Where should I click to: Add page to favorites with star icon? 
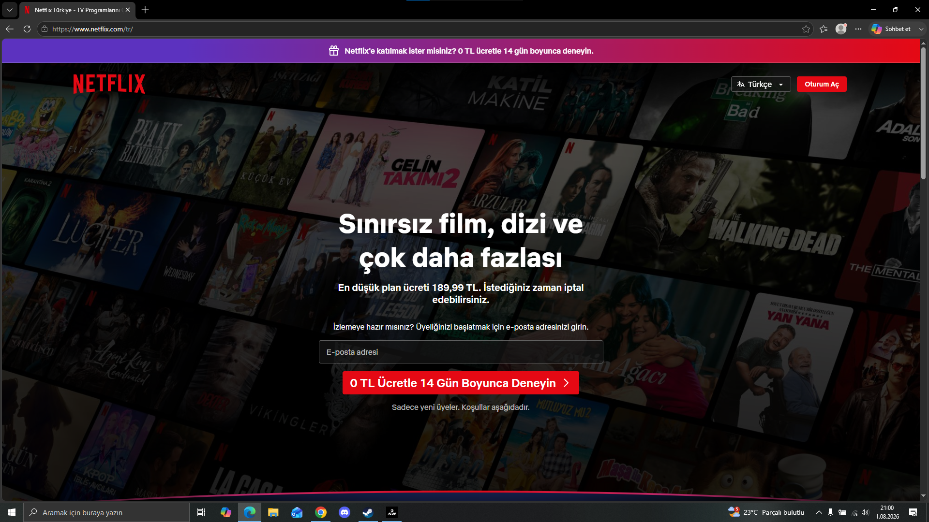pyautogui.click(x=806, y=29)
